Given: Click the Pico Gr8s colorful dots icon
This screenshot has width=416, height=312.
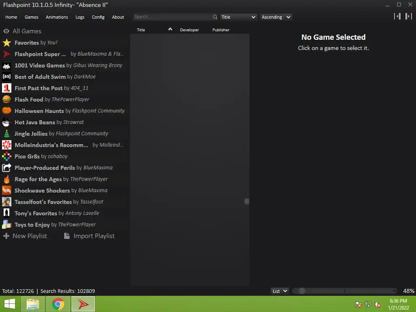Looking at the screenshot, I should (6, 156).
